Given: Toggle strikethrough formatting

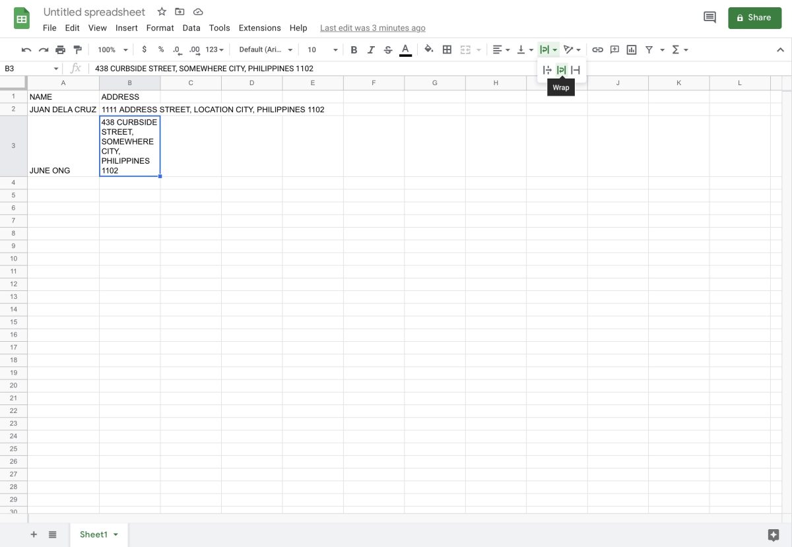Looking at the screenshot, I should point(388,49).
